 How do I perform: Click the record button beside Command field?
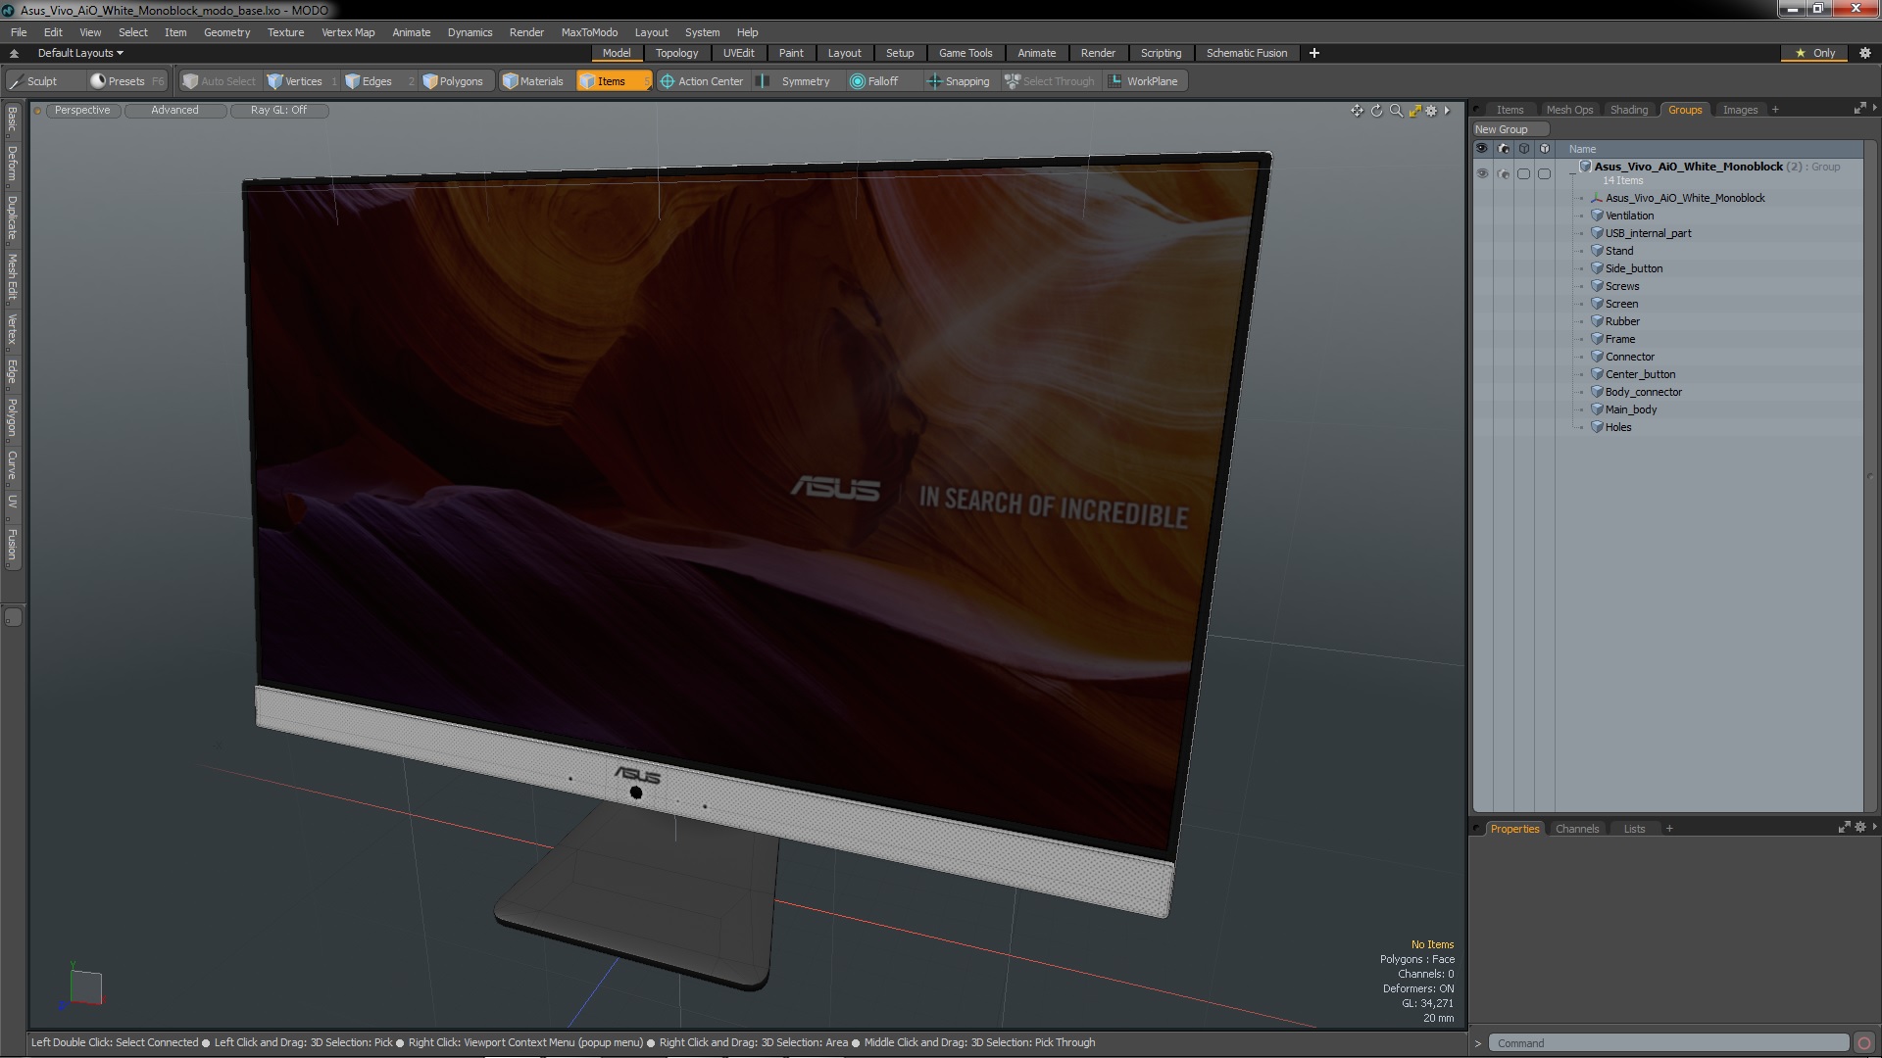[x=1864, y=1043]
